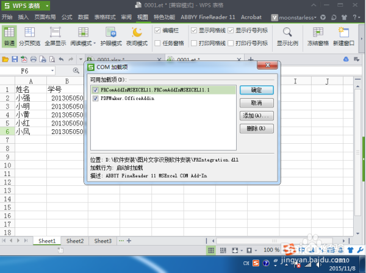The height and width of the screenshot is (273, 366).
Task: Expand the name box F6 dropdown
Action: click(52, 71)
